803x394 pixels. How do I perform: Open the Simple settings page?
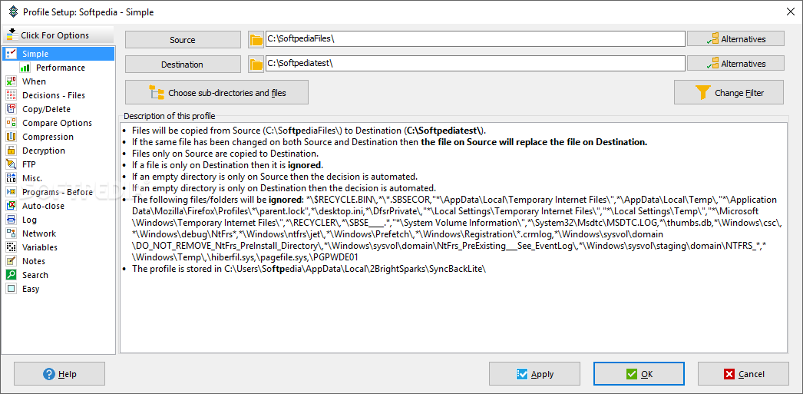(58, 54)
